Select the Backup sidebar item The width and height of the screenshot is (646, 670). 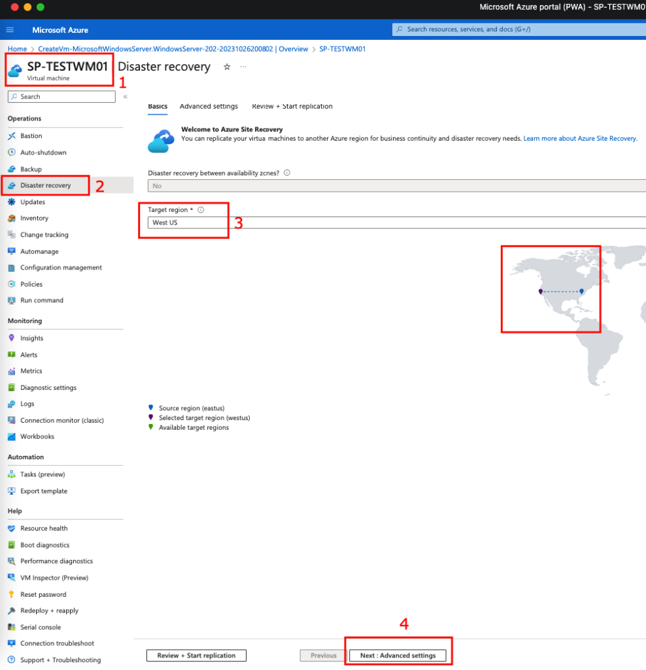(x=31, y=169)
